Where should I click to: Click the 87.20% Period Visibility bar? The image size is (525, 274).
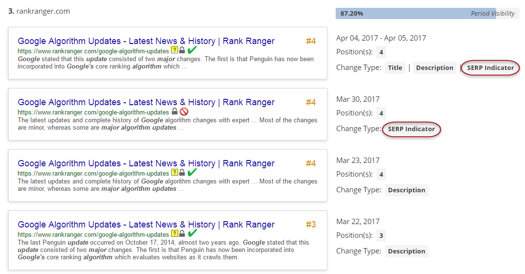(427, 13)
